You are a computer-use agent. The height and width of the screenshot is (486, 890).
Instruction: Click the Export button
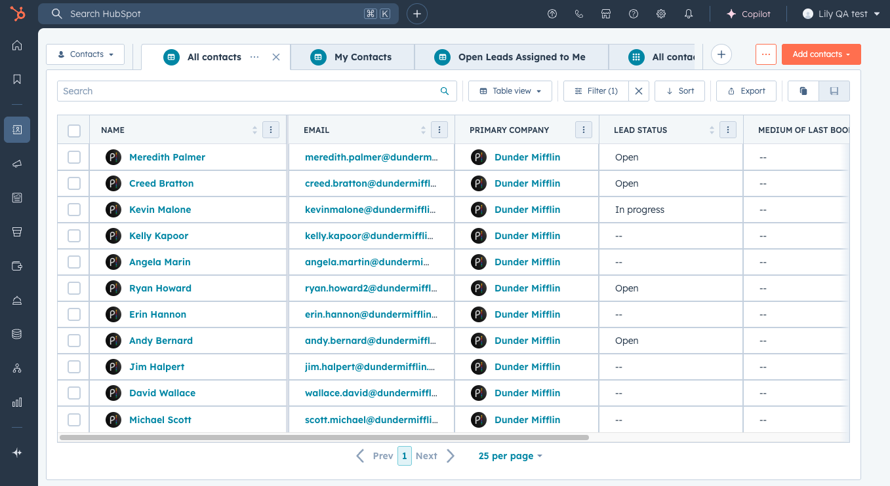point(746,91)
